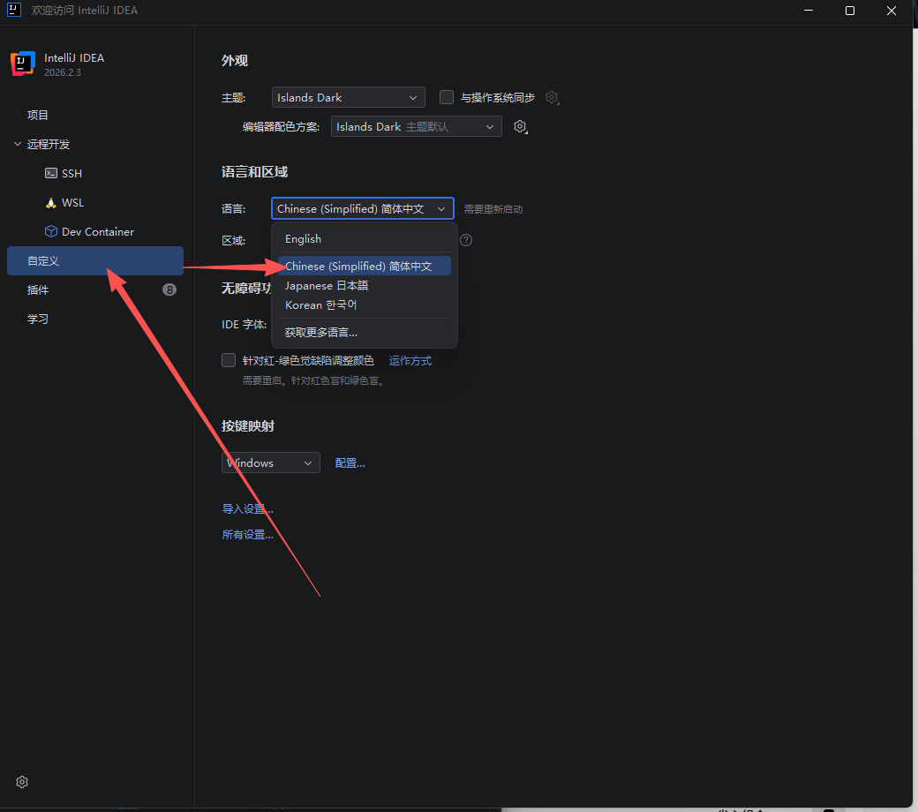Click the 外观 section heading

click(235, 61)
